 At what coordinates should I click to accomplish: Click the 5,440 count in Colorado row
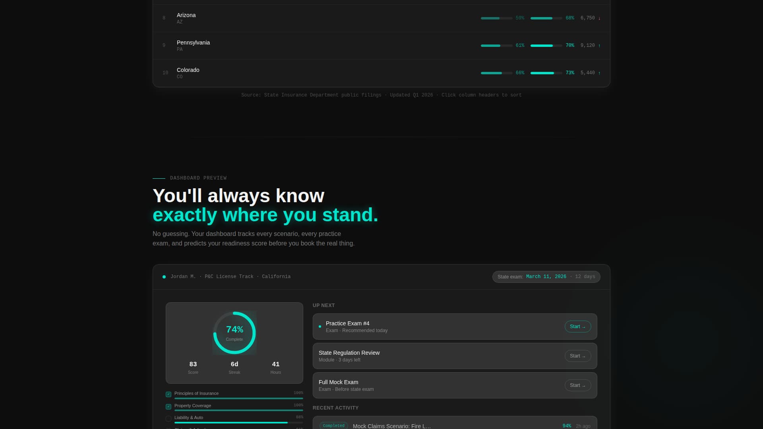click(x=588, y=73)
